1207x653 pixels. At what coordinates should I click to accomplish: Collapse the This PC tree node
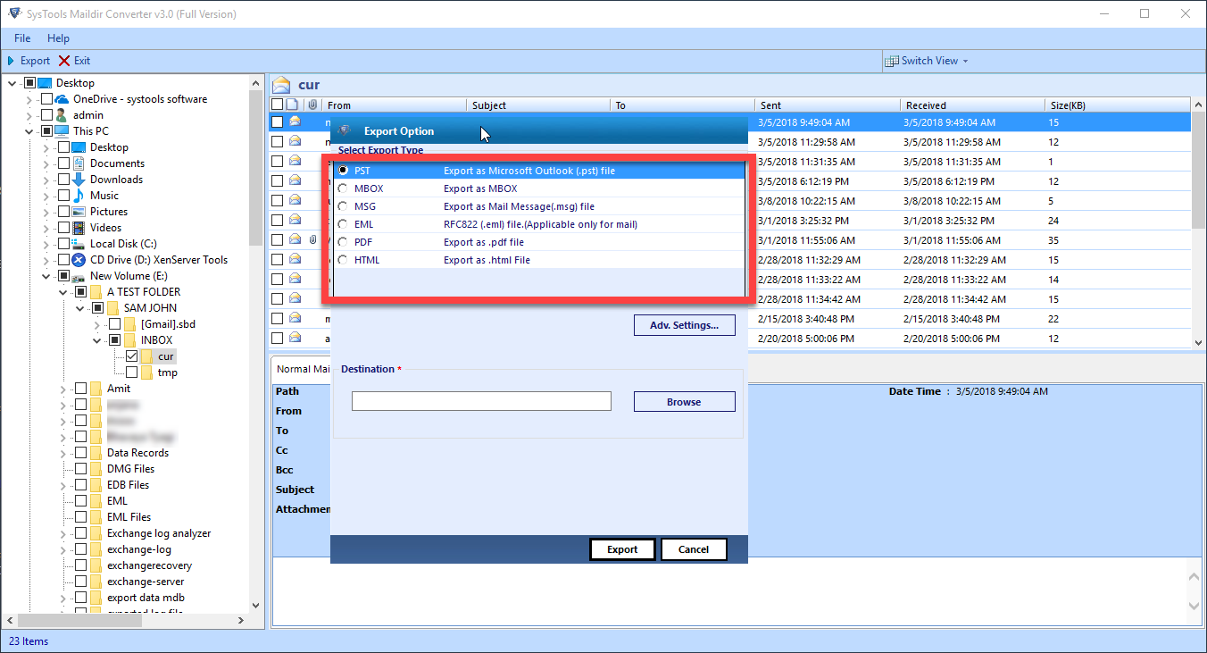pyautogui.click(x=29, y=131)
